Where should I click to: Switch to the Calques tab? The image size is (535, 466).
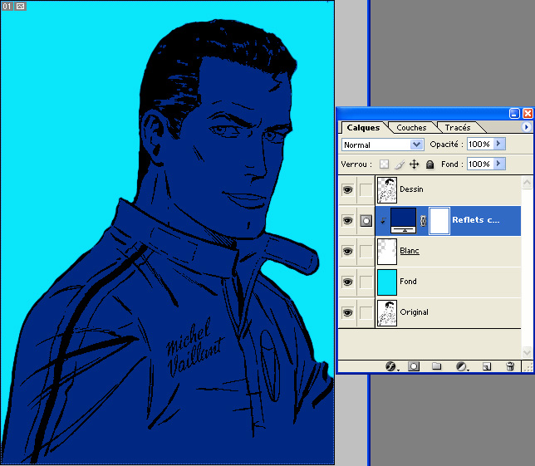pyautogui.click(x=363, y=128)
